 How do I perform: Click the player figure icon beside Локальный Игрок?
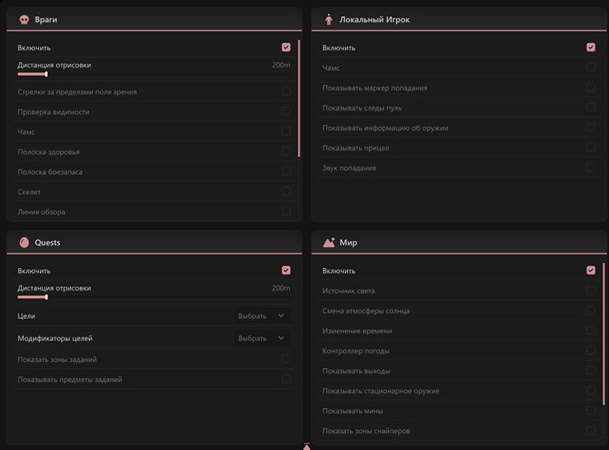[329, 19]
